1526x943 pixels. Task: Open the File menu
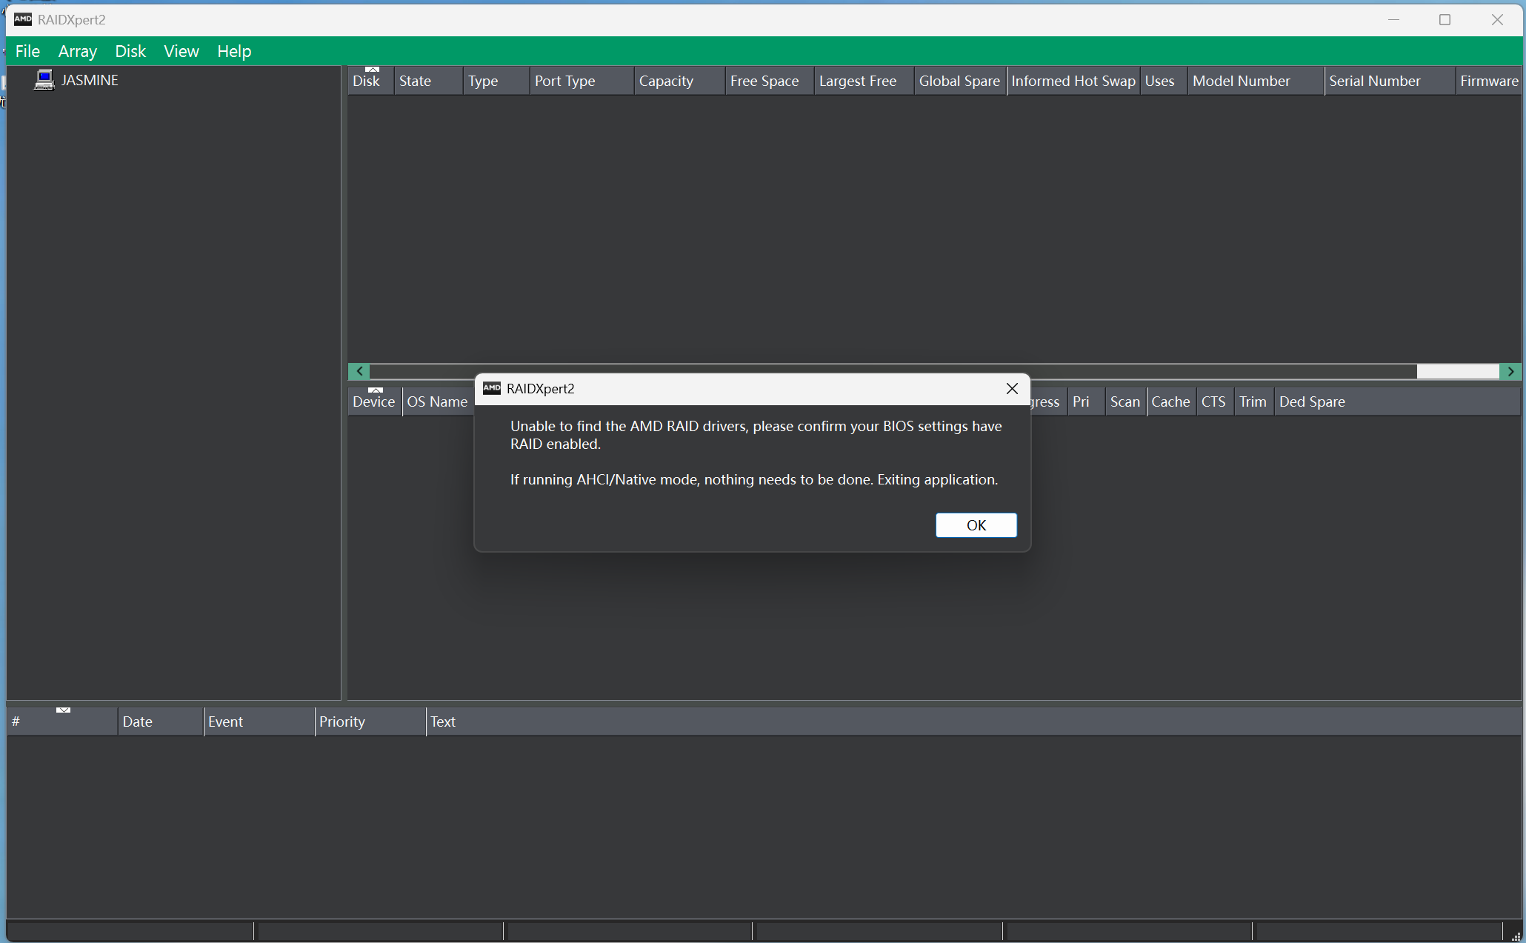(x=27, y=51)
